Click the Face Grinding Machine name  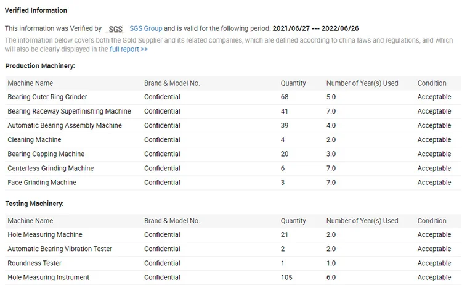click(42, 183)
